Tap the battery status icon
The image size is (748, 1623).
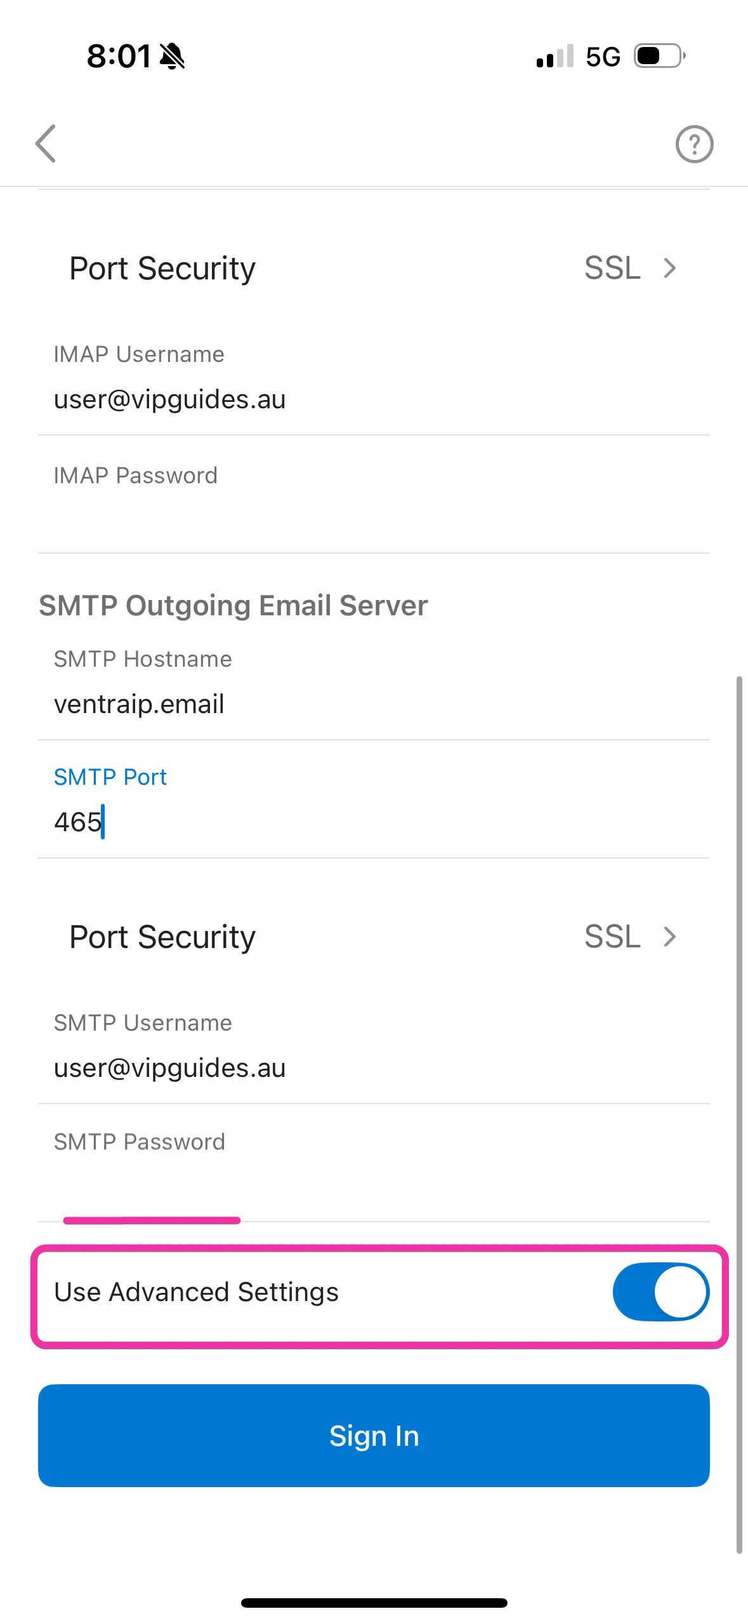660,56
